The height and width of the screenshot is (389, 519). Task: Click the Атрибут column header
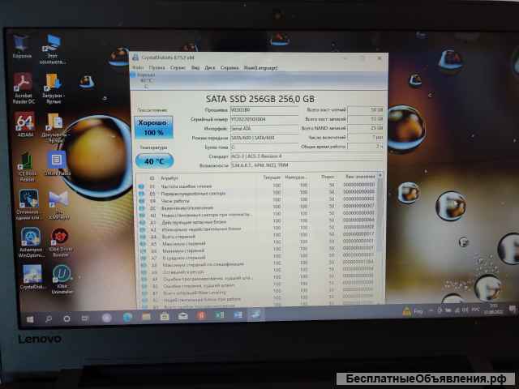[x=169, y=178]
